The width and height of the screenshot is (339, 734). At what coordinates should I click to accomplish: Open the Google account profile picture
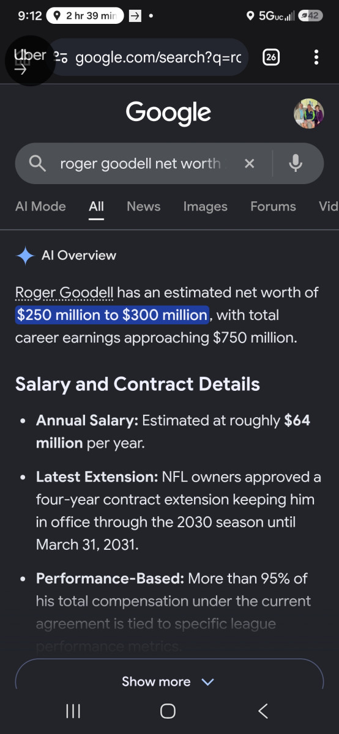click(x=309, y=113)
